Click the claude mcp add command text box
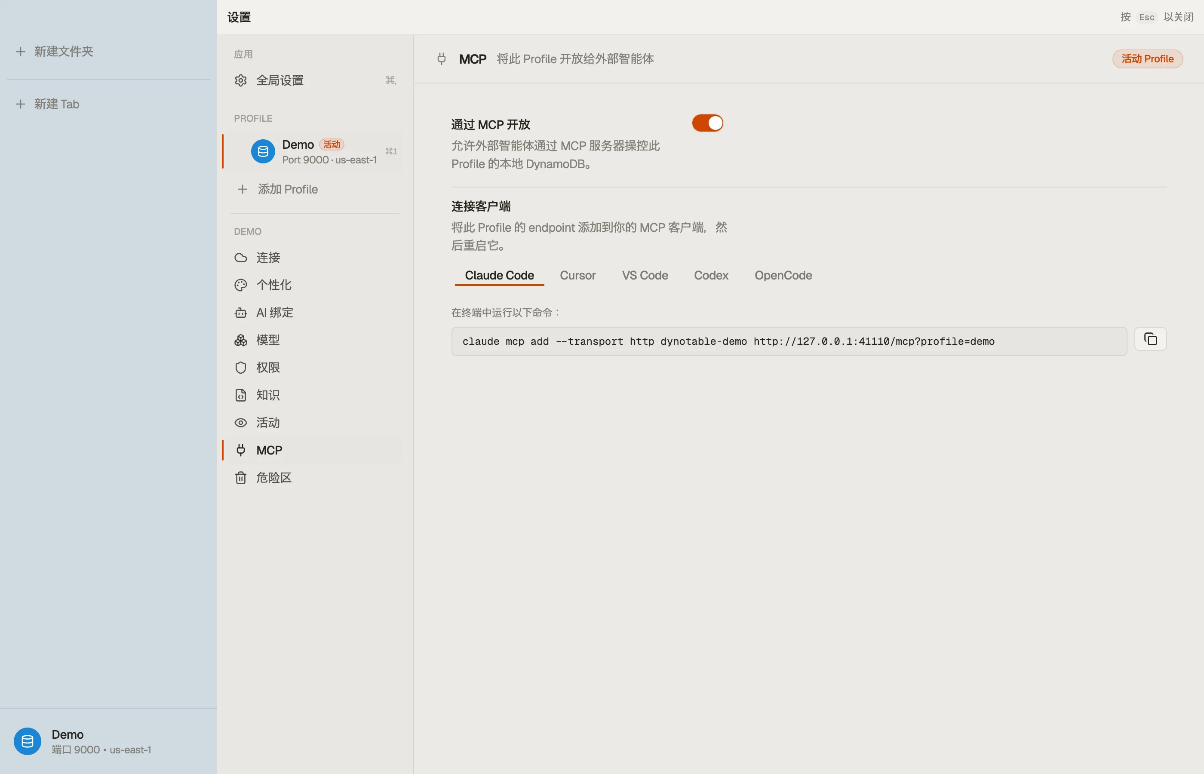 pos(789,341)
